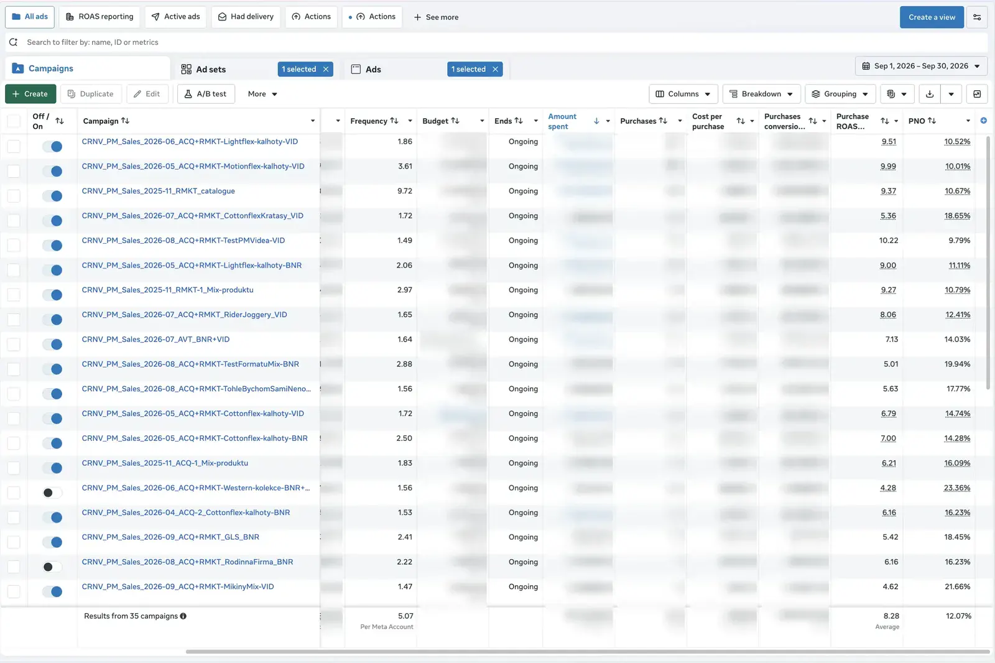Screen dimensions: 995x663
Task: Open export options dropdown arrow
Action: click(x=951, y=94)
